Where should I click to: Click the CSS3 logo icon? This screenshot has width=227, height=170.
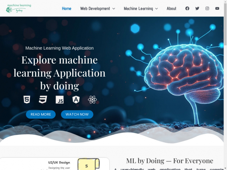coord(43,100)
